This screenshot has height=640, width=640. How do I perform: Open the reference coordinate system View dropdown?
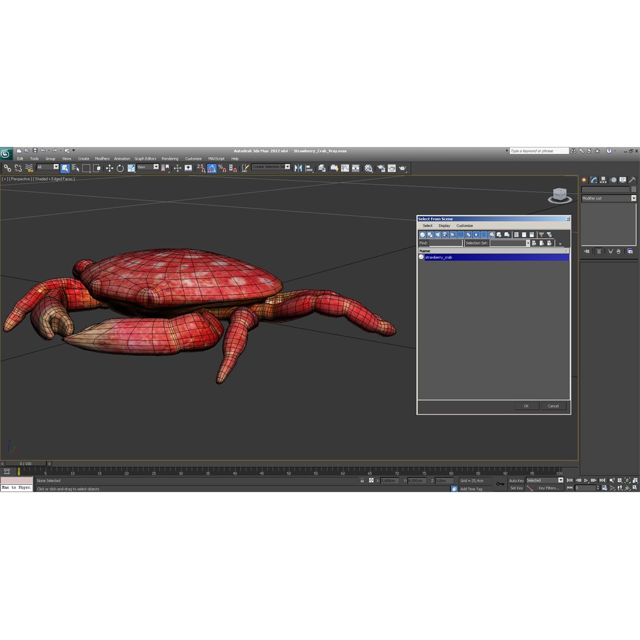coord(148,167)
